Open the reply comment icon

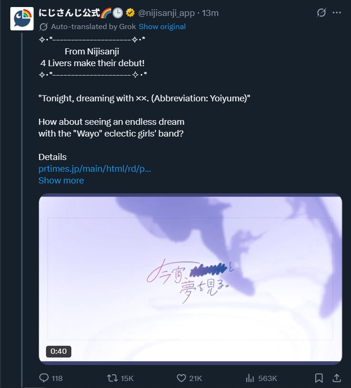[x=44, y=378]
